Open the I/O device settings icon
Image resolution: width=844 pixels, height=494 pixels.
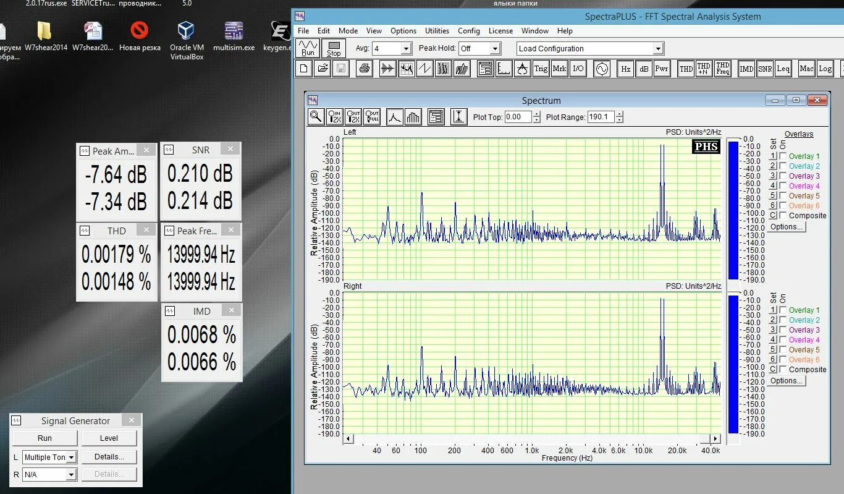pos(578,69)
